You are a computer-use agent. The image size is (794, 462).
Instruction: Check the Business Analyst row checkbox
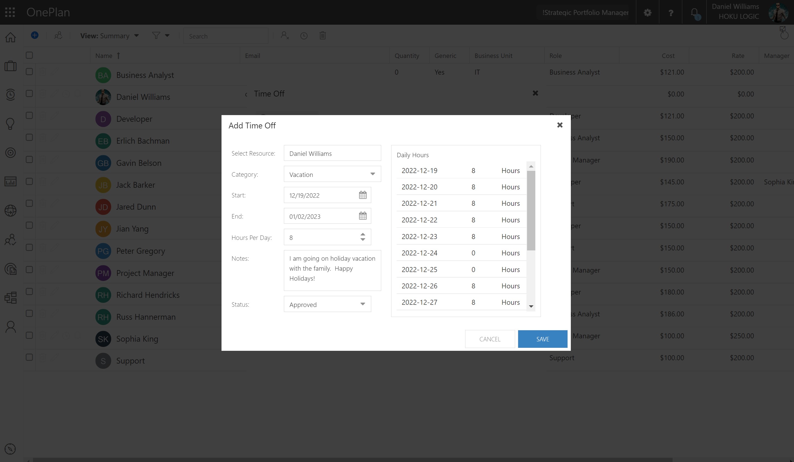tap(29, 72)
